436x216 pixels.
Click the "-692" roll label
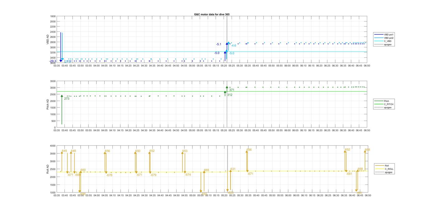204,194
